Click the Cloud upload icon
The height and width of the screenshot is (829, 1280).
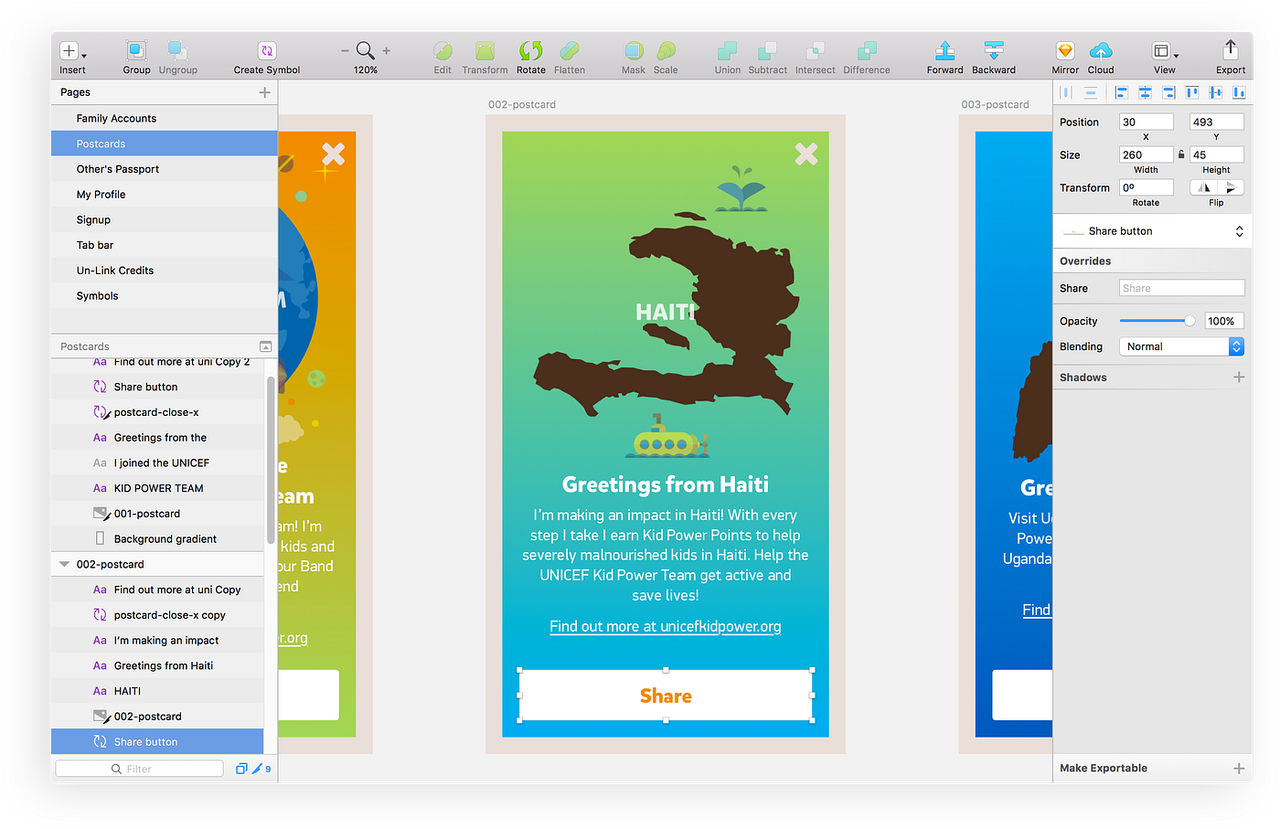point(1101,50)
